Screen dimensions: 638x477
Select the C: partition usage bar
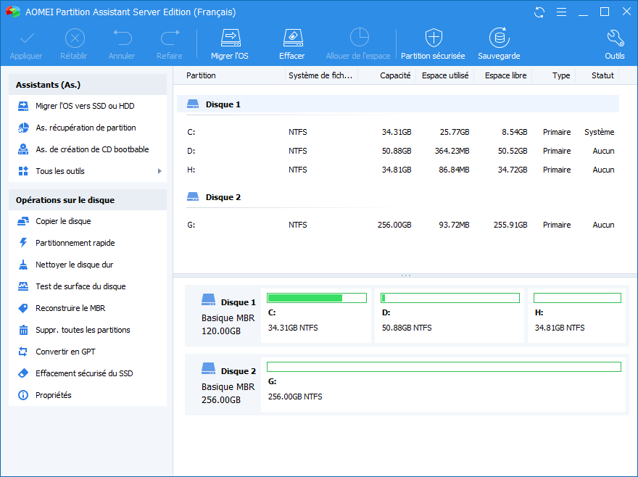coord(317,298)
